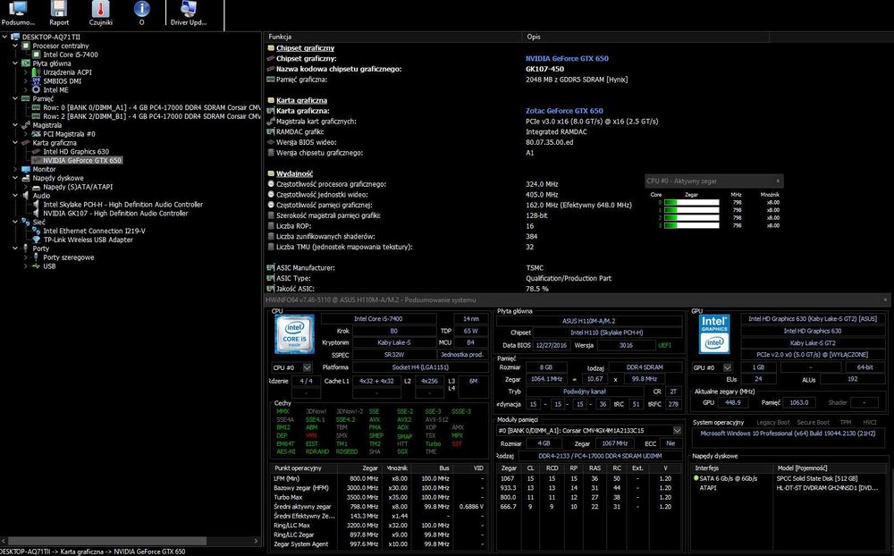Collapse the Magistrala node
The height and width of the screenshot is (556, 894).
[15, 125]
